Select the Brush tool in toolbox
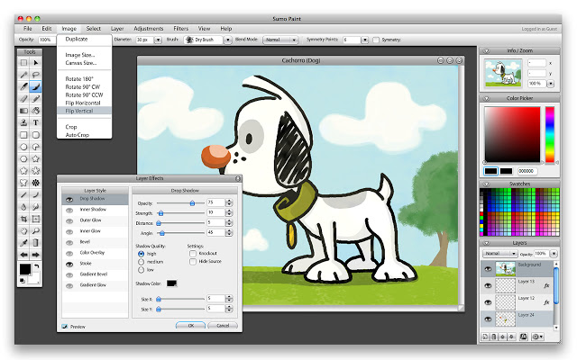The image size is (577, 360). tap(36, 86)
